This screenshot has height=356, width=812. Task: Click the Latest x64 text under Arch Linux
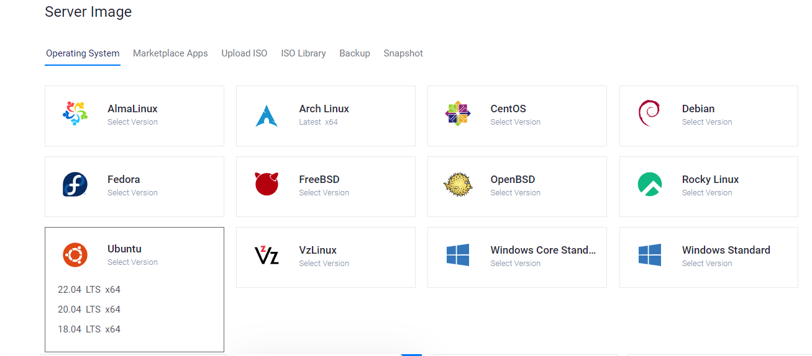318,122
